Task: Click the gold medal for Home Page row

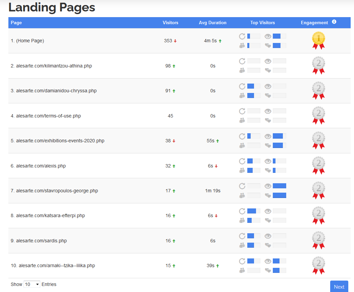Action: click(x=318, y=41)
